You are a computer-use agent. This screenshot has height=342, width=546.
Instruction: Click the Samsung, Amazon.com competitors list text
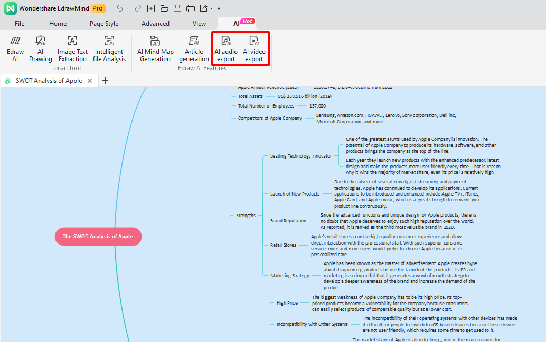pyautogui.click(x=386, y=119)
